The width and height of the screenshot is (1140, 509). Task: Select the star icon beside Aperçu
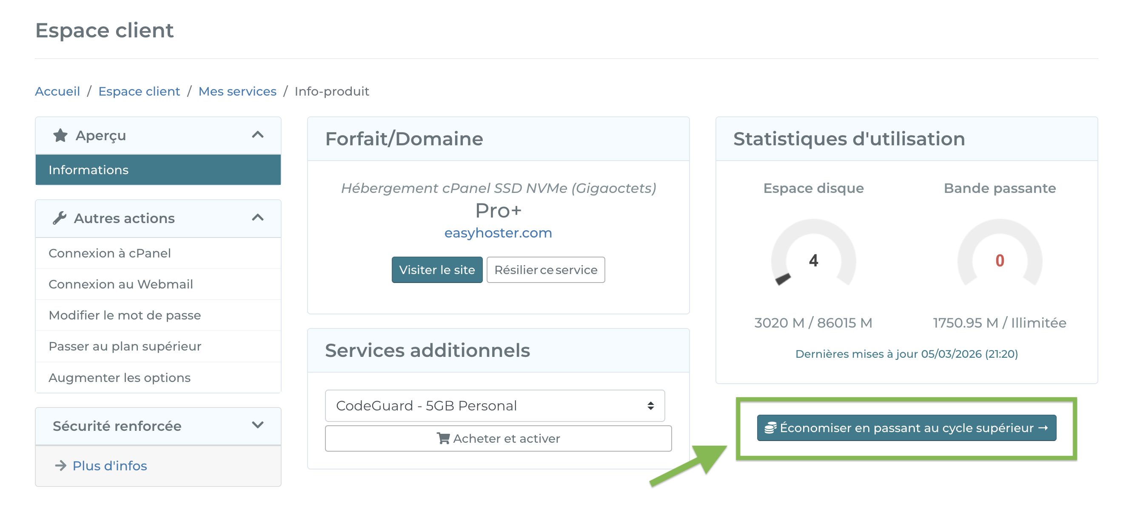[x=60, y=135]
